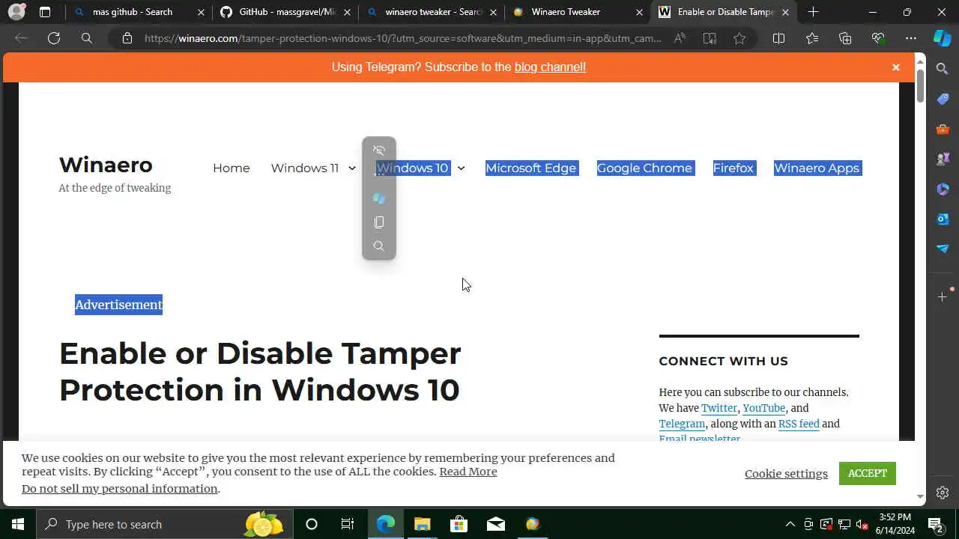This screenshot has height=539, width=959.
Task: Click the search magnifier beside the address bar
Action: [87, 38]
